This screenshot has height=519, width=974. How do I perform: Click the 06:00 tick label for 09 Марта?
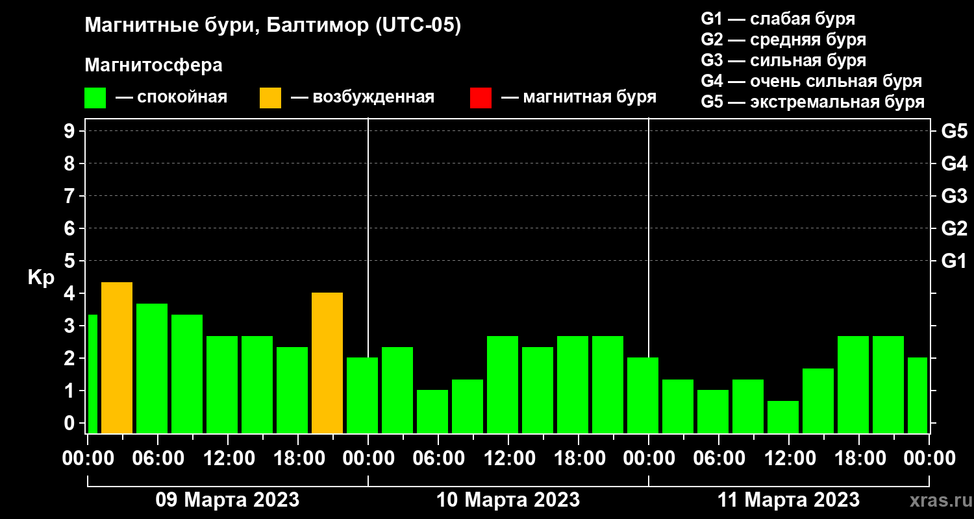tap(158, 459)
